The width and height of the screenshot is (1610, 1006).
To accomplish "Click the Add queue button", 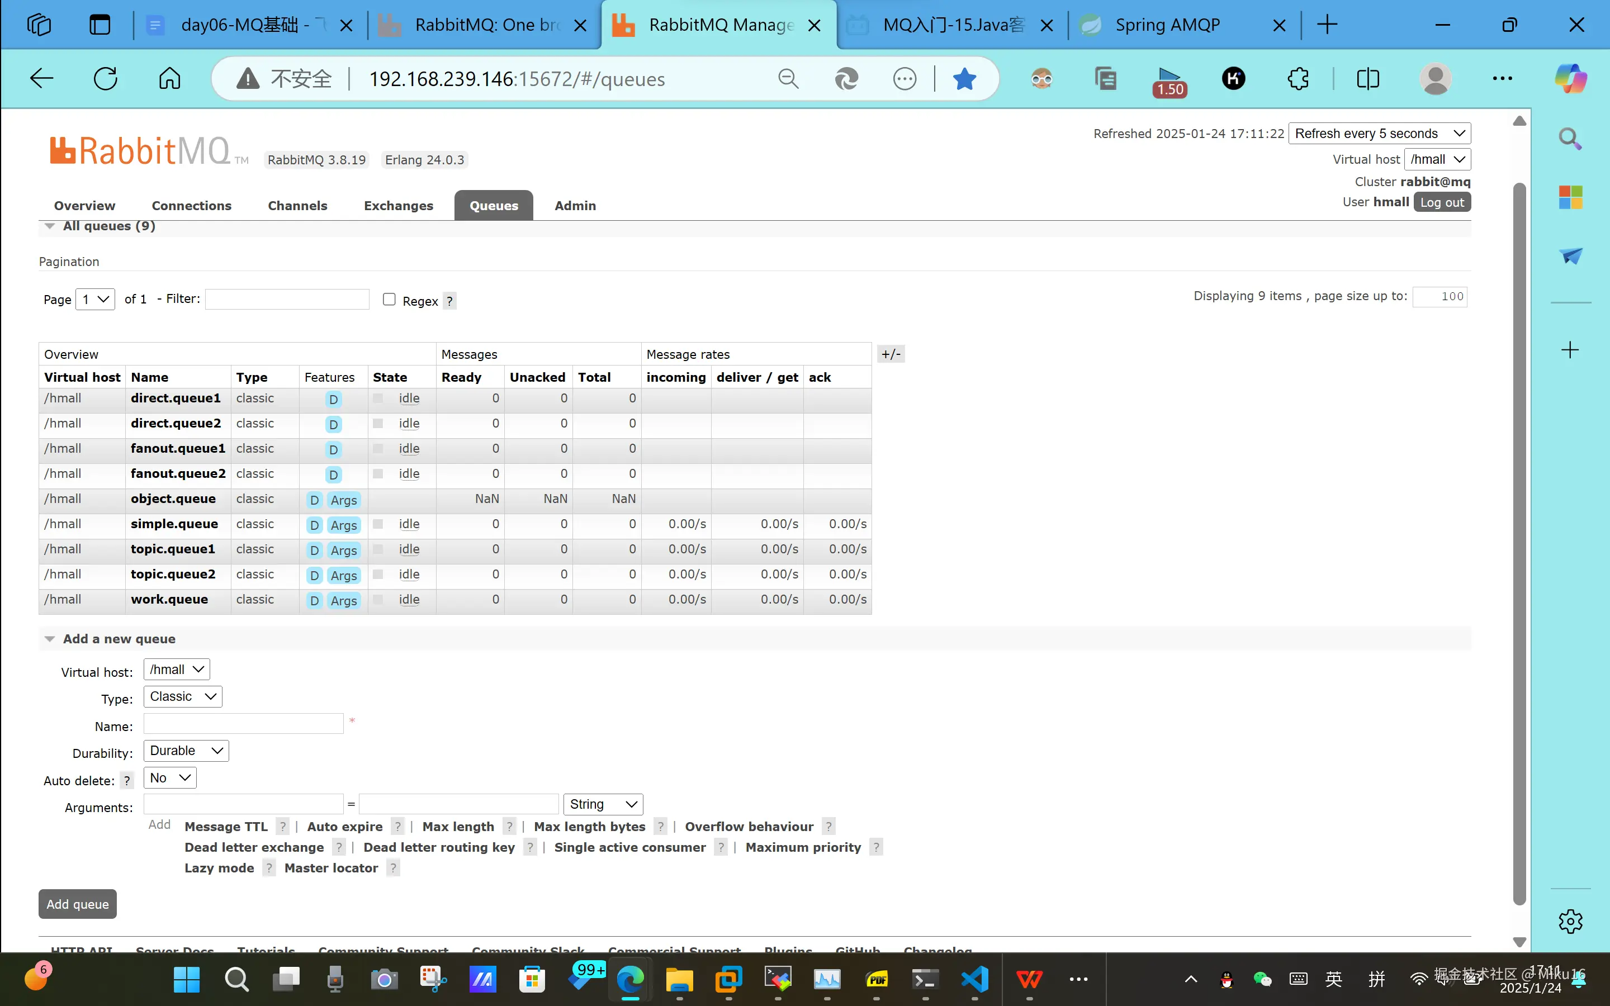I will (77, 904).
